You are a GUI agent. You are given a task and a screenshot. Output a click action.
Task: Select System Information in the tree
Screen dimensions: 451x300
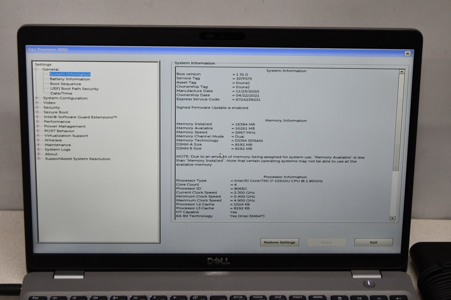click(70, 74)
